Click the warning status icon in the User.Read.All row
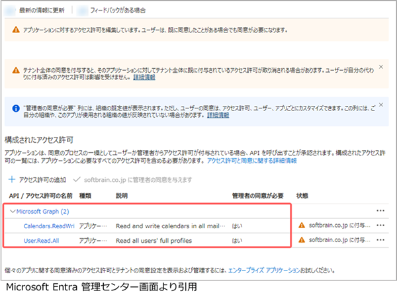Screen dimensions: 397x293 (x=303, y=241)
